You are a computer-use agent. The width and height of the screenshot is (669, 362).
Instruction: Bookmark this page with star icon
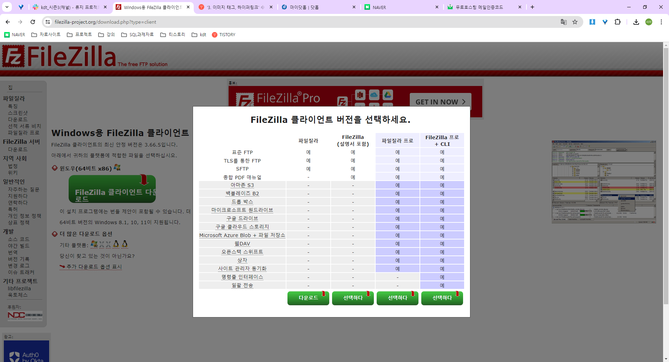tap(575, 22)
